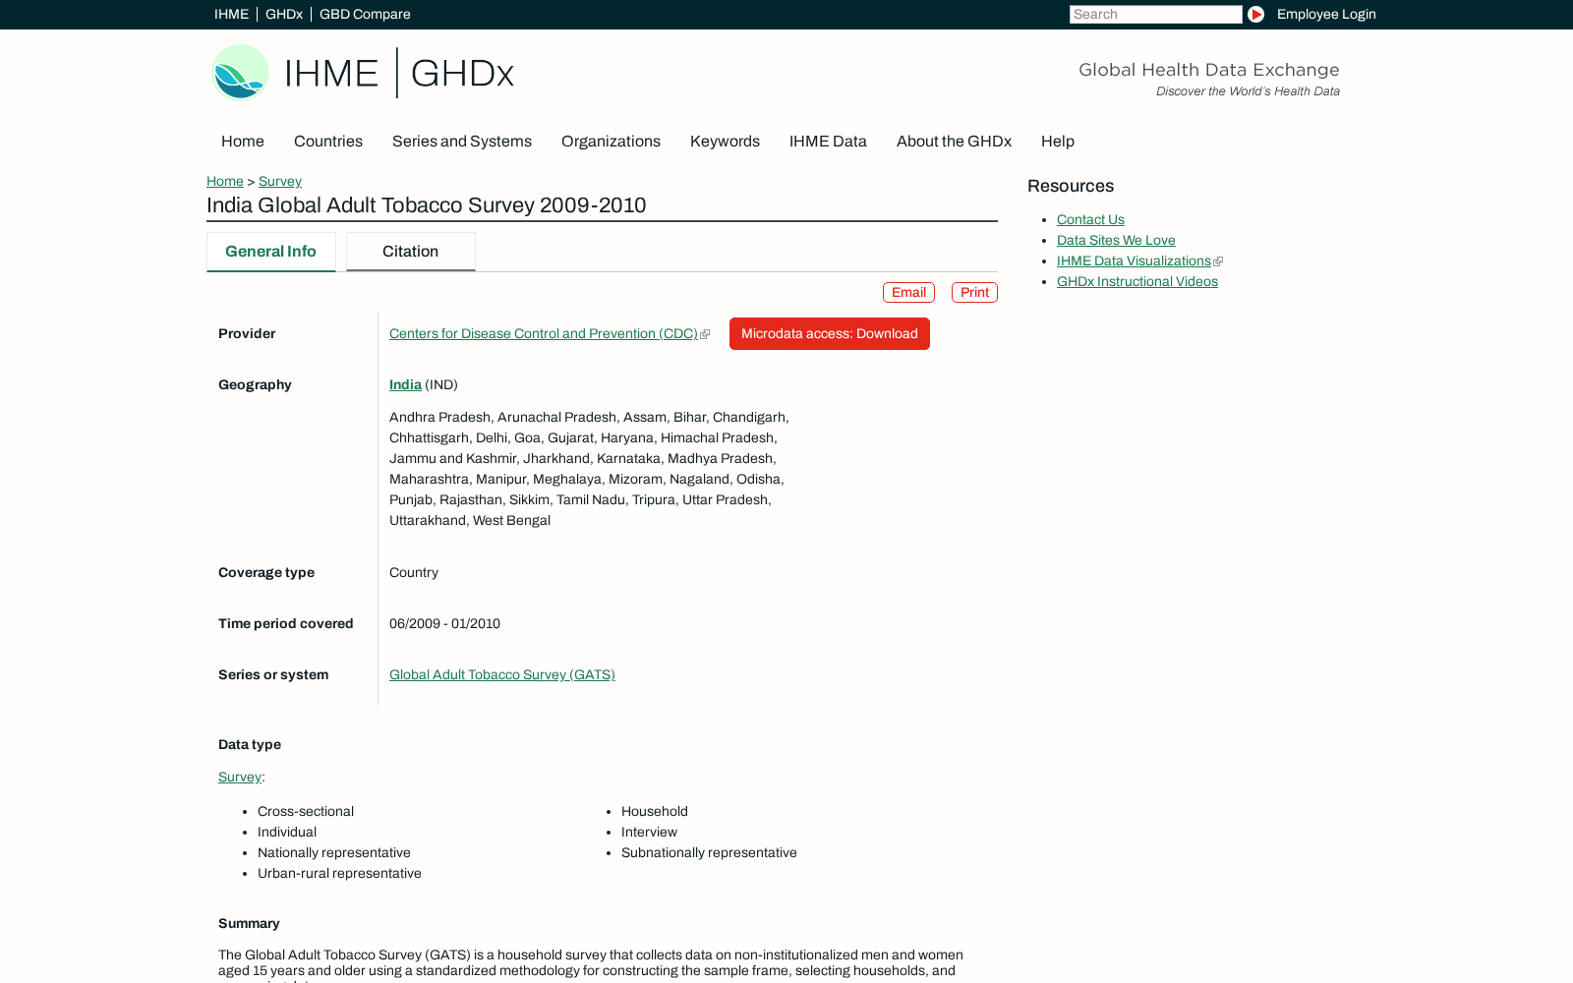Click the IHME leaf logo icon
Viewport: 1573px width, 983px height.
pyautogui.click(x=241, y=73)
